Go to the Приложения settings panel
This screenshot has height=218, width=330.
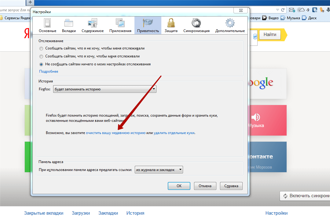(120, 26)
